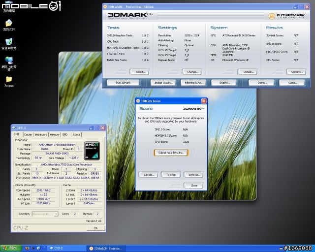Click the Game button
315x252 pixels.
point(292,83)
